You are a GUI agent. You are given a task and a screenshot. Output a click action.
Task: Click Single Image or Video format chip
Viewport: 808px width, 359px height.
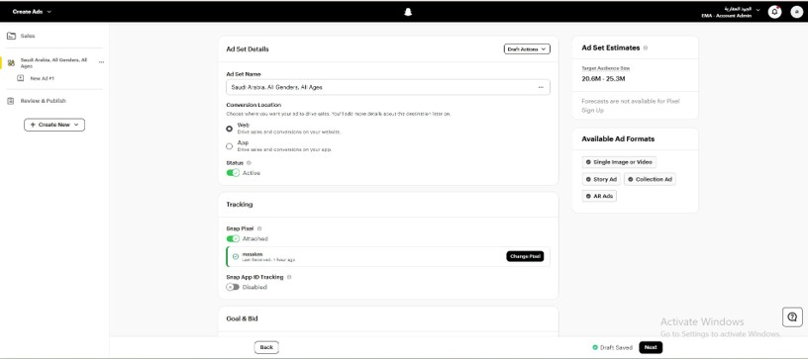pyautogui.click(x=619, y=162)
